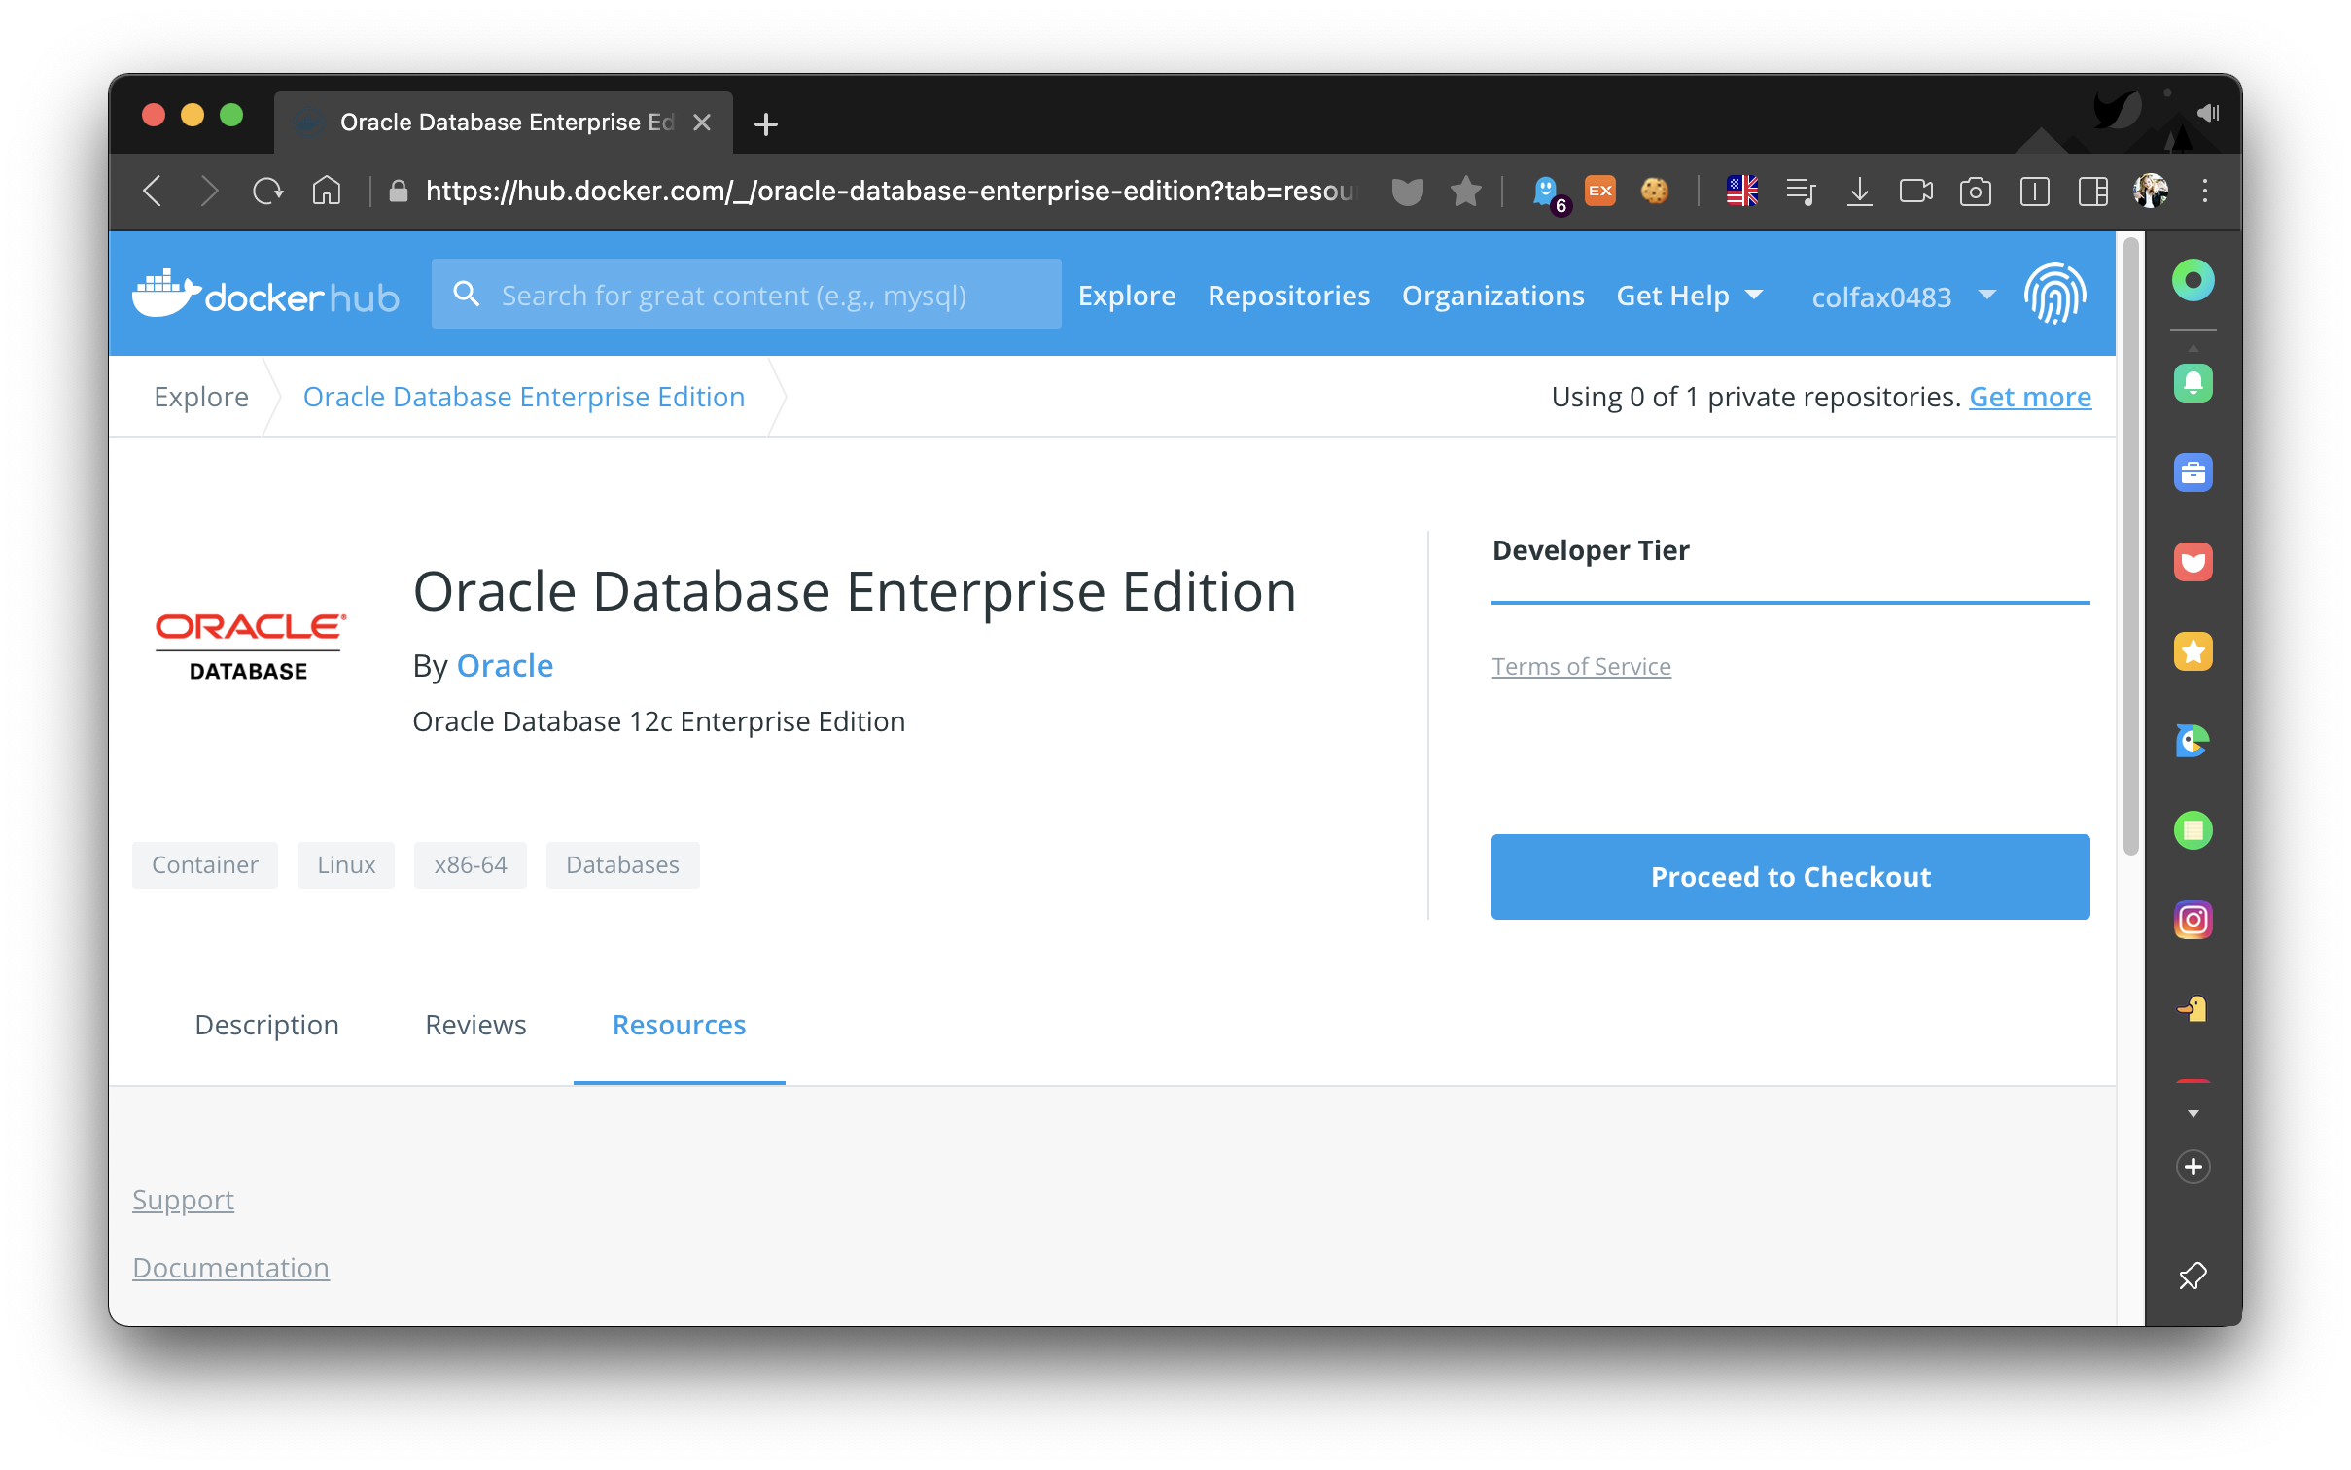
Task: Click the fingerprint avatar icon
Action: point(2053,295)
